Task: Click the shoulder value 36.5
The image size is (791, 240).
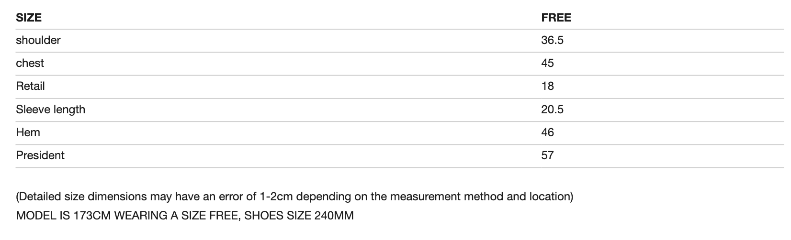Action: point(552,40)
